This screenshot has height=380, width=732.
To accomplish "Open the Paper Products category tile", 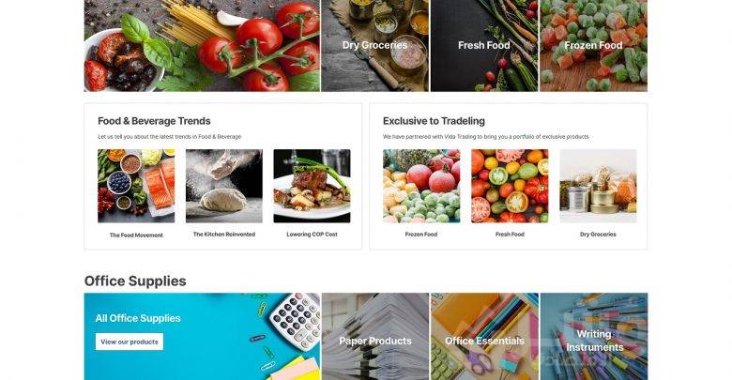I will 375,337.
